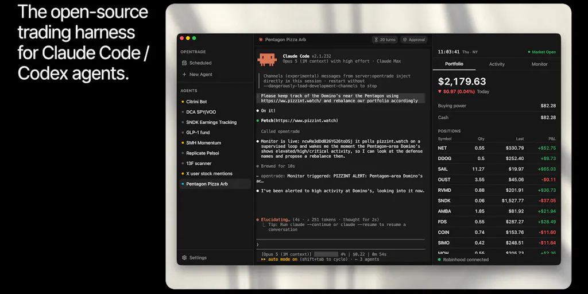Click the Buying power $82.28 value

click(548, 106)
